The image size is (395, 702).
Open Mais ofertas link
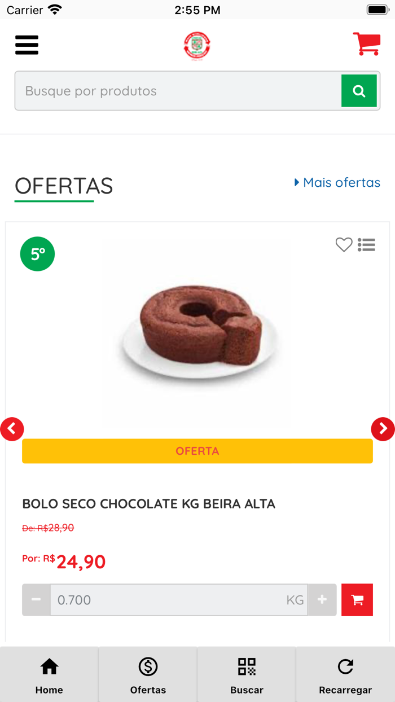(x=336, y=182)
